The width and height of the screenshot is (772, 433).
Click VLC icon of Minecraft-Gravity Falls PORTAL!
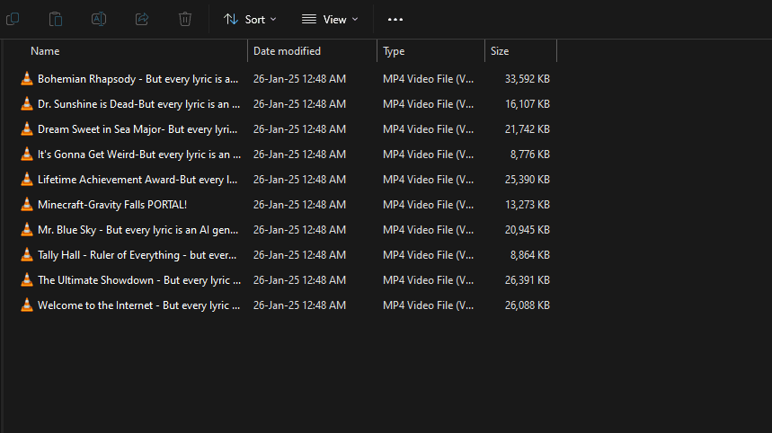point(27,205)
